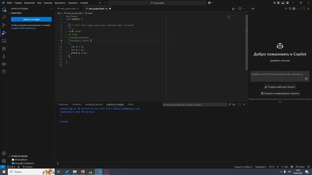Open the Testing flask icon
This screenshot has width=312, height=175.
coord(4,56)
